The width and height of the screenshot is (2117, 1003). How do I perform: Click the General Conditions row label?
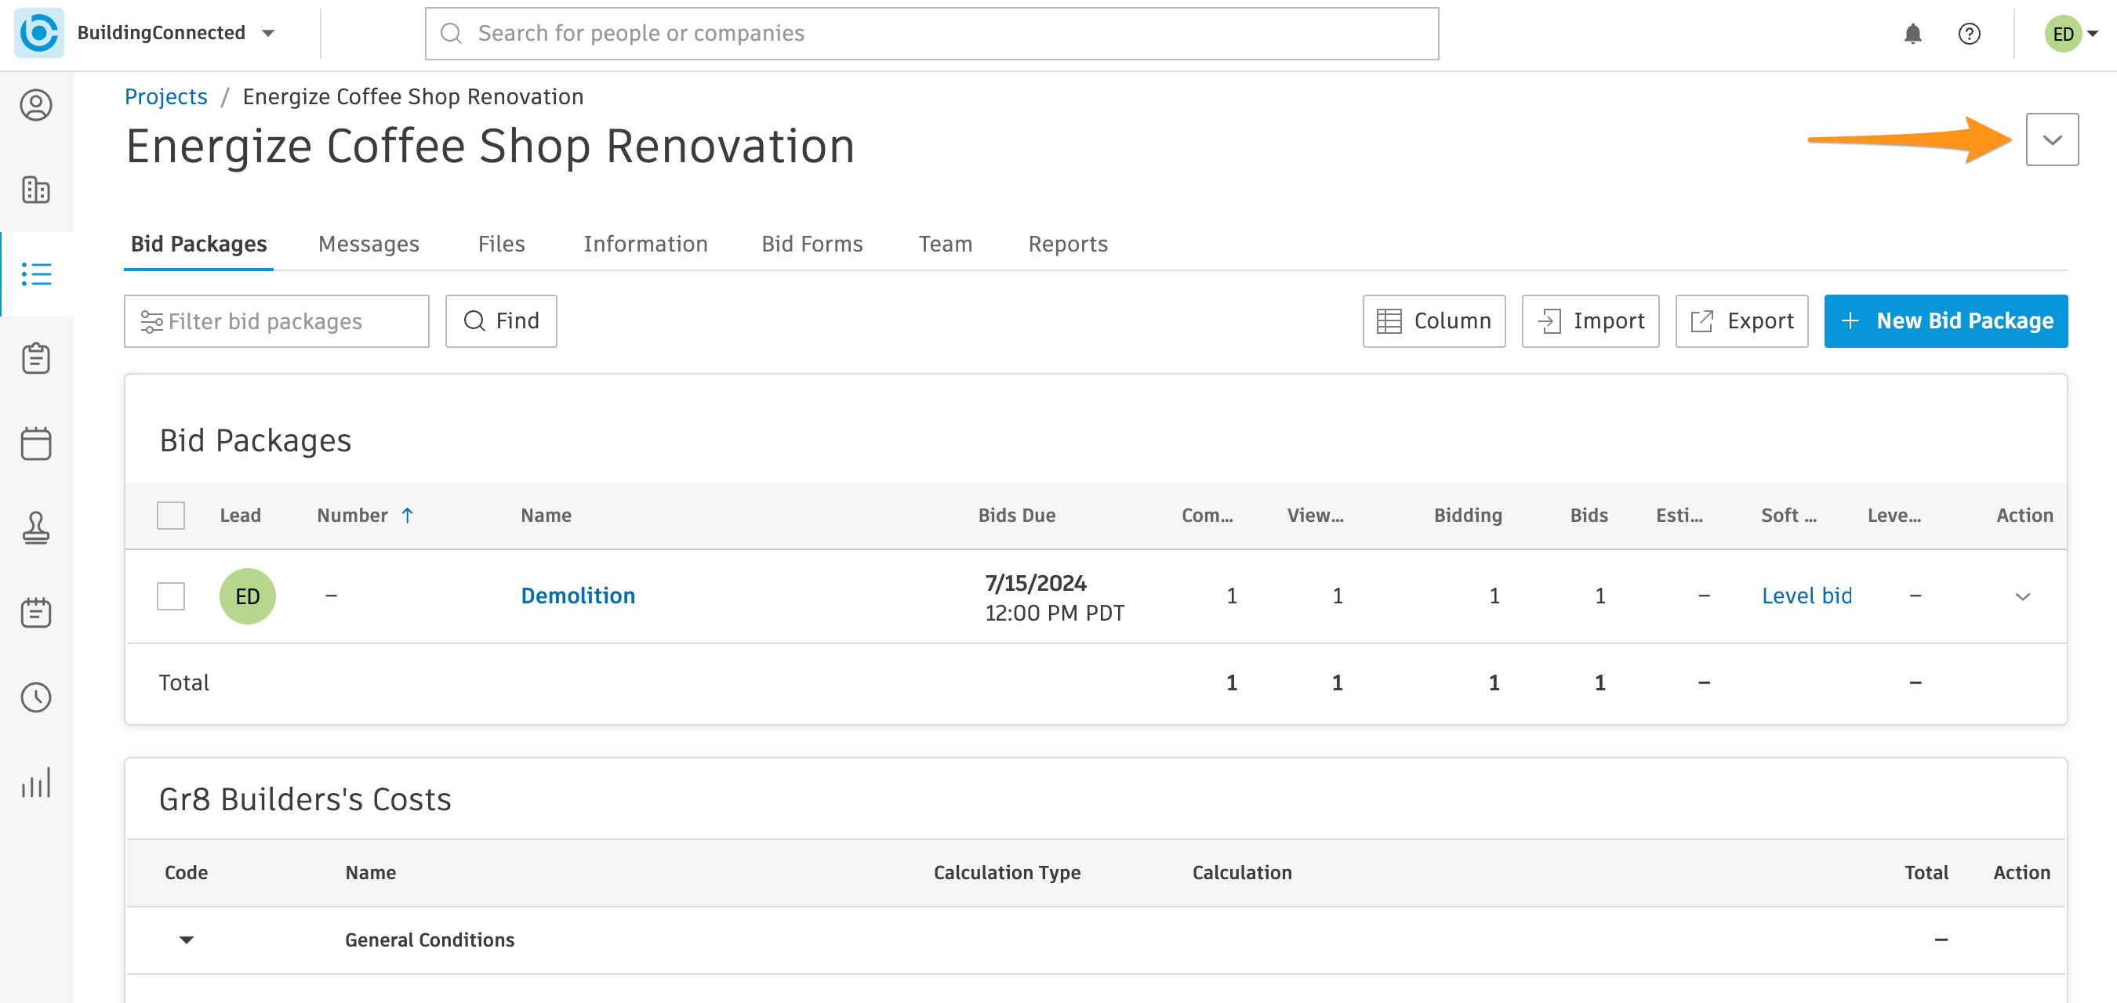430,940
